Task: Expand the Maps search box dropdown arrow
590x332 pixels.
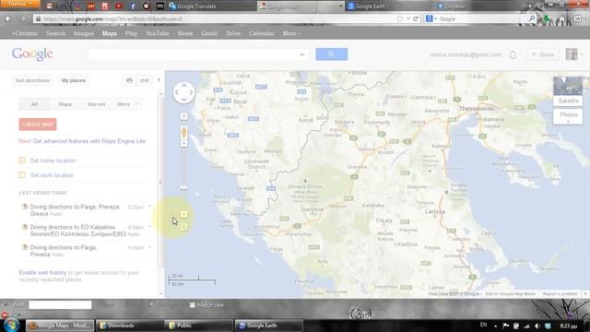Action: 301,54
